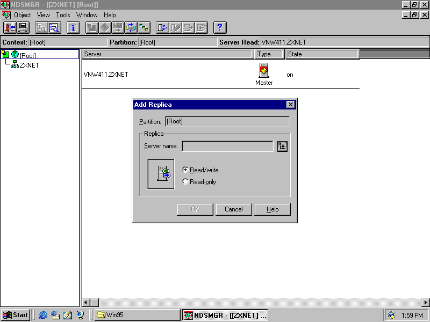Click the Server column header
Image resolution: width=430 pixels, height=322 pixels.
167,54
